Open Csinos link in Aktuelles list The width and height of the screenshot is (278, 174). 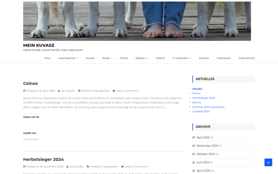(x=196, y=93)
